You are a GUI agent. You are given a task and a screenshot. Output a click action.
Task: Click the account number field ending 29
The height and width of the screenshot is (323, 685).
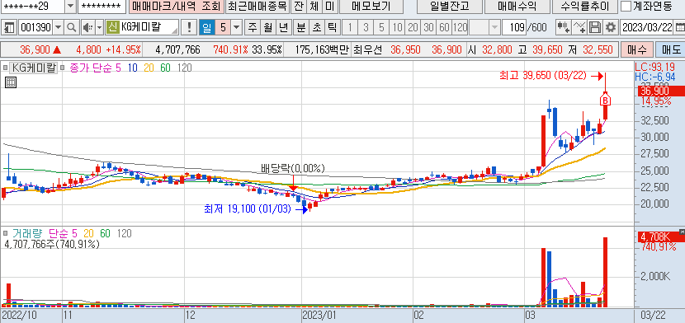tap(34, 6)
